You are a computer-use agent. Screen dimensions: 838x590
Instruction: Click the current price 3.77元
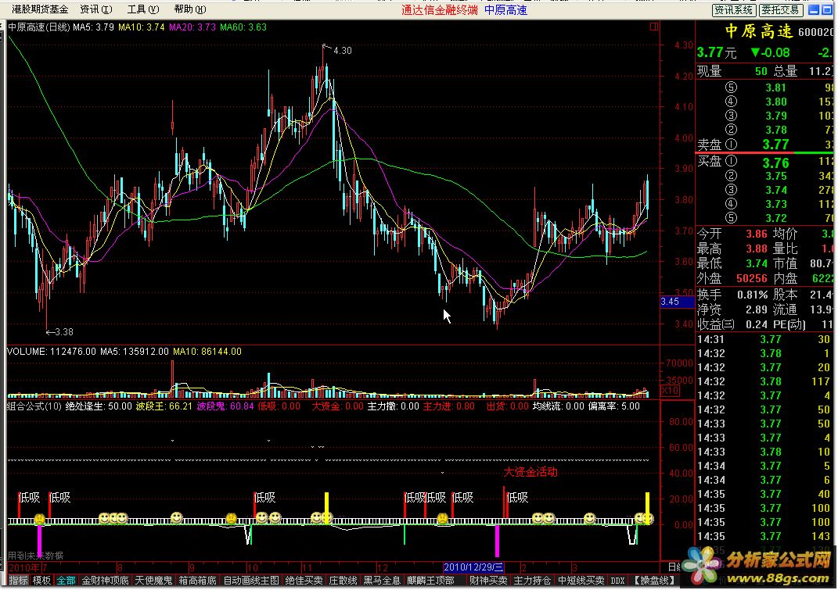pyautogui.click(x=716, y=53)
